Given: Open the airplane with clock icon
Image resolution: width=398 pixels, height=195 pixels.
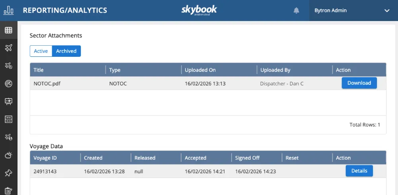Looking at the screenshot, I should click(9, 66).
